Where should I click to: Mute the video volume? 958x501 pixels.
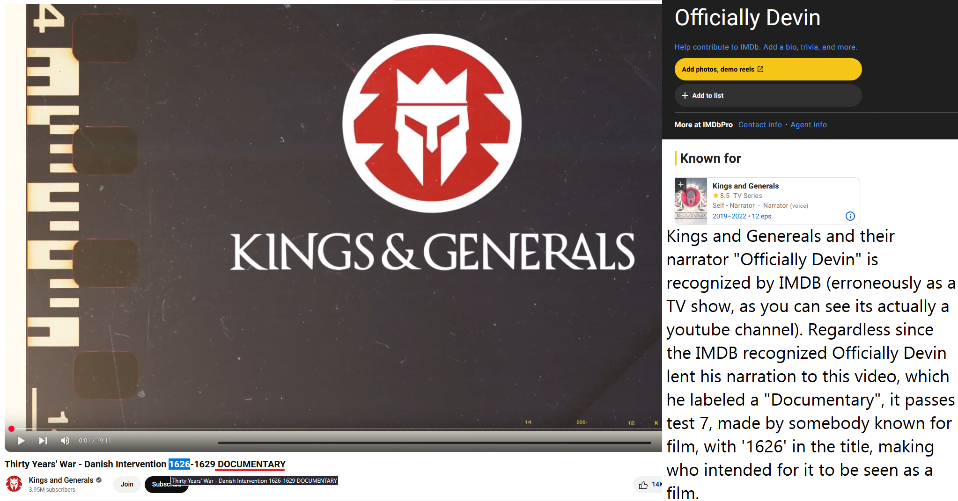coord(65,441)
